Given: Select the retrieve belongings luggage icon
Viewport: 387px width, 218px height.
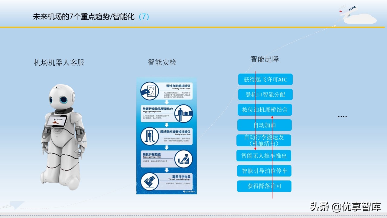Looking at the screenshot, I should point(150,182).
